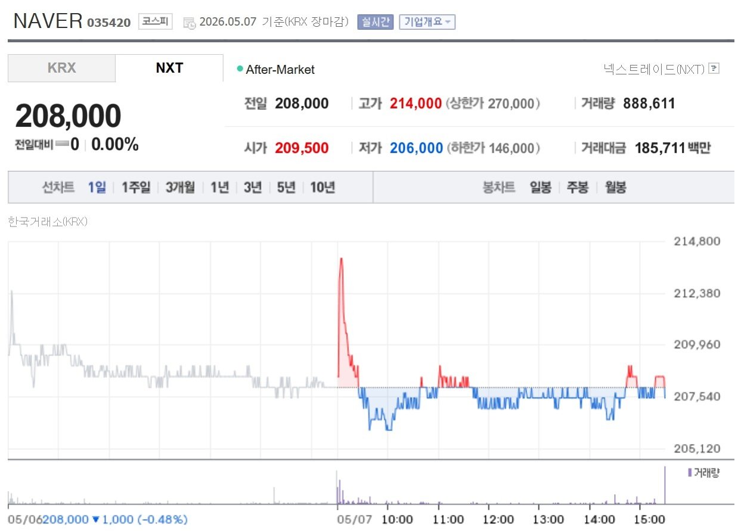Image resolution: width=735 pixels, height=531 pixels.
Task: Open the 월봉 candle chart
Action: pyautogui.click(x=615, y=188)
